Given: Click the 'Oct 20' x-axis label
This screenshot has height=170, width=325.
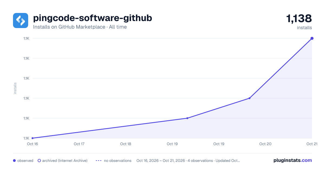Looking at the screenshot, I should click(265, 144).
